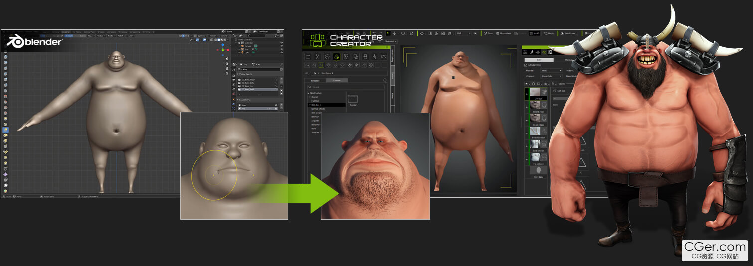Image resolution: width=753 pixels, height=266 pixels.
Task: Select the Actor figure icon in Character Creator
Action: click(x=317, y=57)
